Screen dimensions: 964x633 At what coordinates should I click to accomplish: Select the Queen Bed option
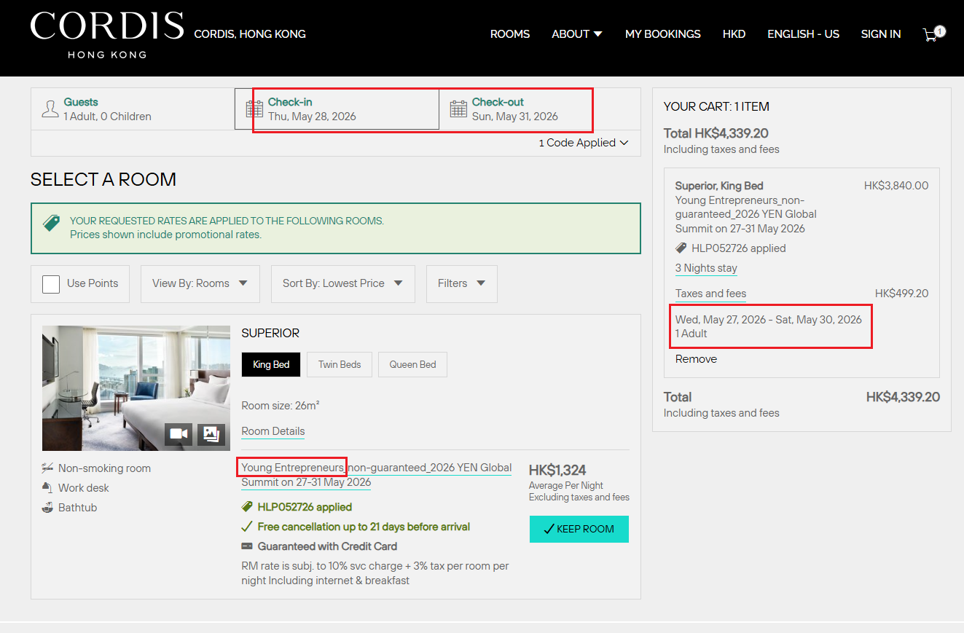click(412, 364)
